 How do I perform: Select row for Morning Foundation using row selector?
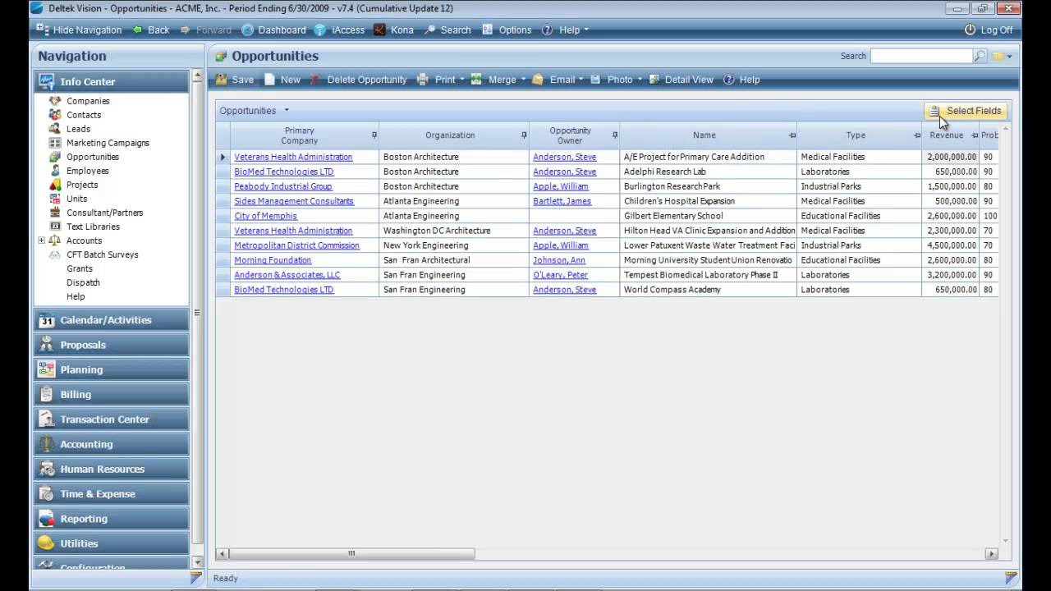(223, 260)
